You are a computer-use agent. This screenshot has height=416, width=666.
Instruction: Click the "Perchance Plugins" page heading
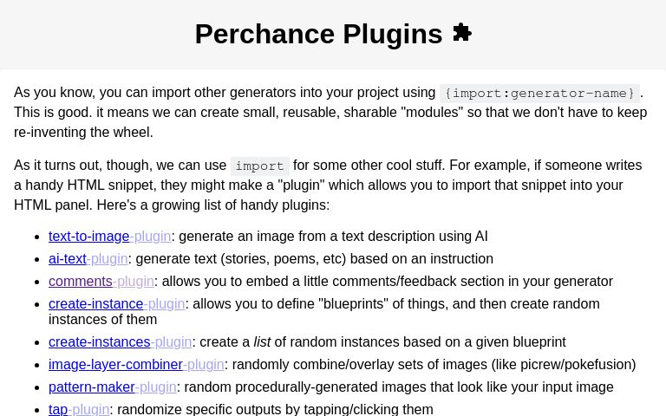pyautogui.click(x=318, y=34)
